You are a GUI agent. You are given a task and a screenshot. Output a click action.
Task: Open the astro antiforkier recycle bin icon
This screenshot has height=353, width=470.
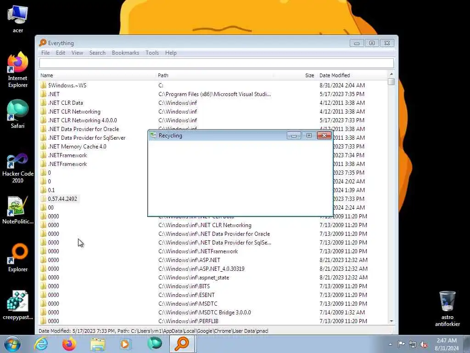tap(447, 308)
